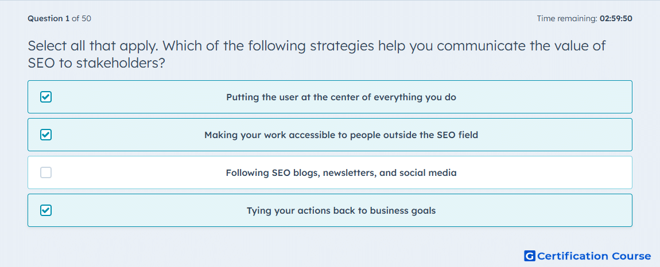Click the G logo icon beside Certification Course
The width and height of the screenshot is (660, 267).
coord(530,256)
